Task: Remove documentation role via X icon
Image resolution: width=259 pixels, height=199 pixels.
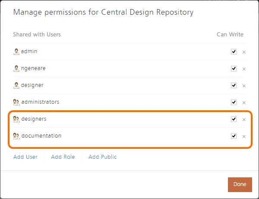Action: 244,137
